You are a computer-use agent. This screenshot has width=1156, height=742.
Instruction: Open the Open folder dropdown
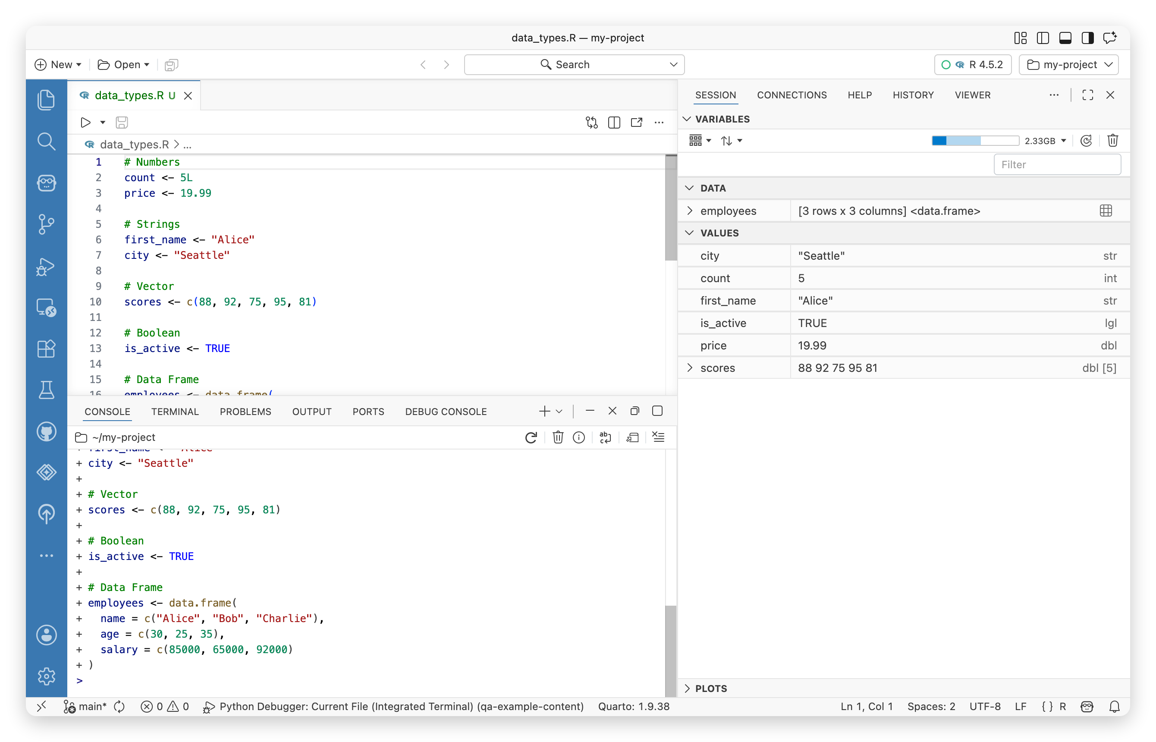pos(123,65)
